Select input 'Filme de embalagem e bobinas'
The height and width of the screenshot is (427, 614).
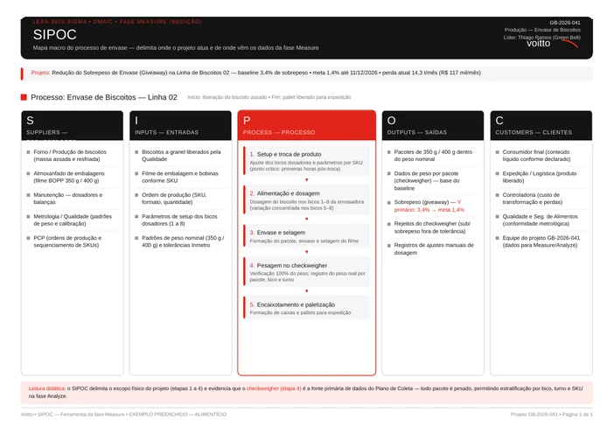click(x=180, y=177)
